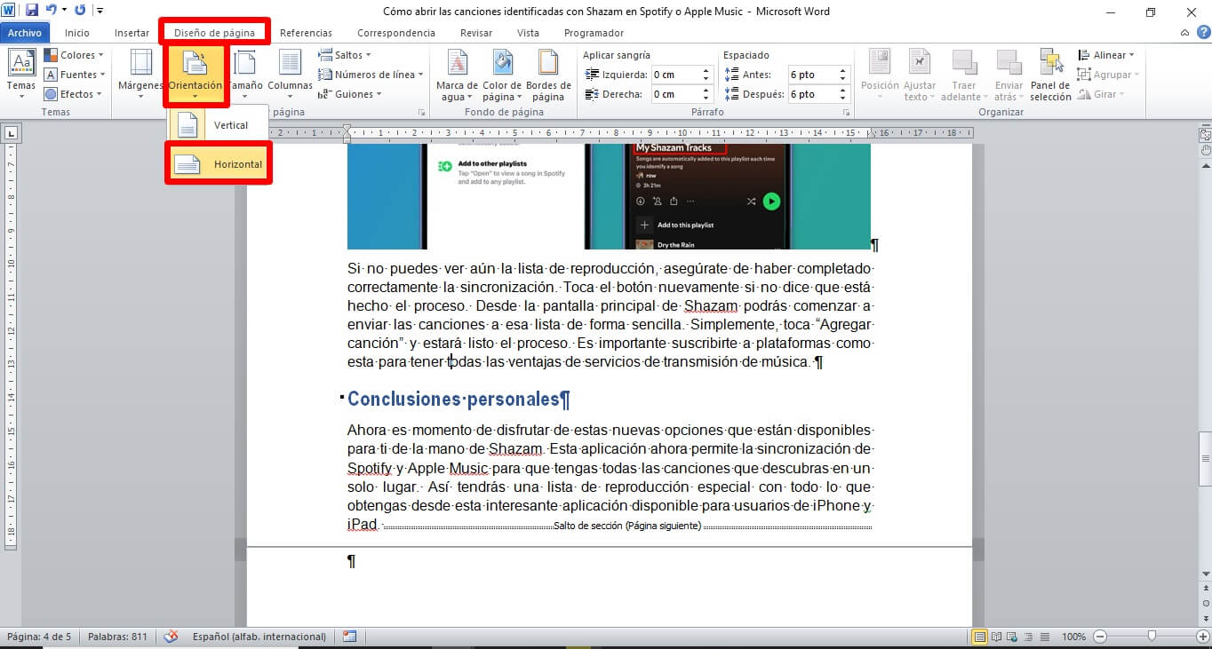1212x649 pixels.
Task: Click the zoom in plus button
Action: [1201, 637]
